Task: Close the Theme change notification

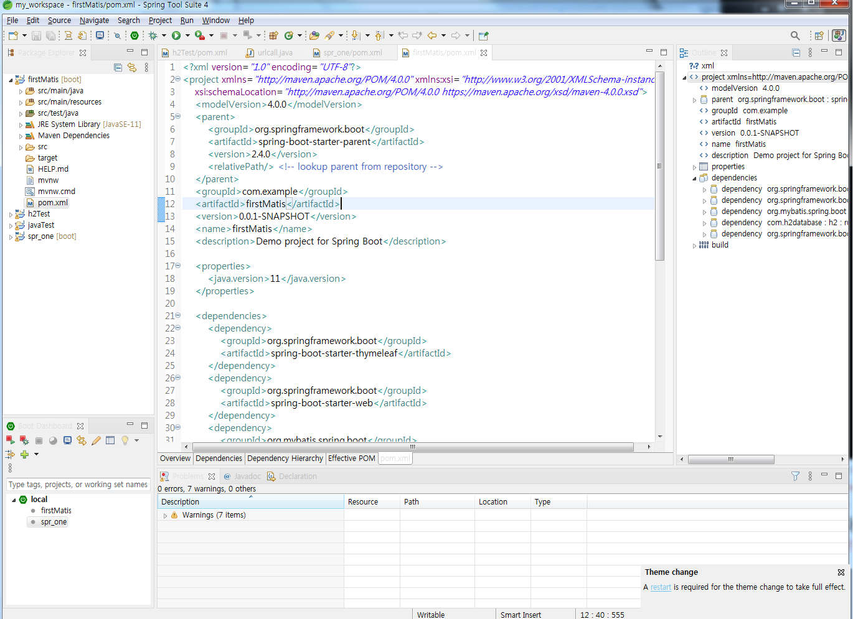Action: pos(841,572)
